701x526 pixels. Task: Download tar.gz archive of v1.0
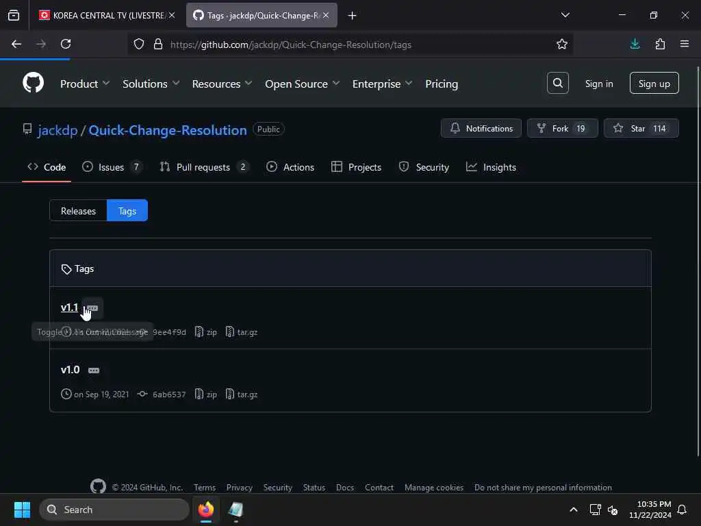click(242, 394)
